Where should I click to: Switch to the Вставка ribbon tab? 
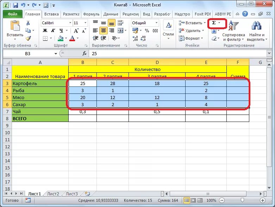pos(51,14)
